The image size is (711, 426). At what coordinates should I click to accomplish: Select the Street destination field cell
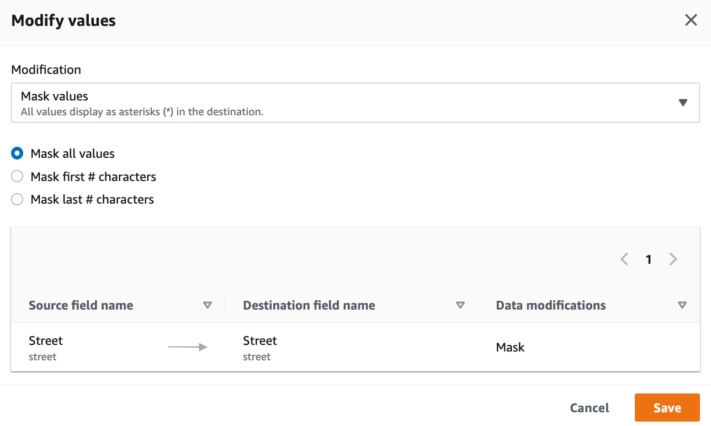[x=260, y=347]
